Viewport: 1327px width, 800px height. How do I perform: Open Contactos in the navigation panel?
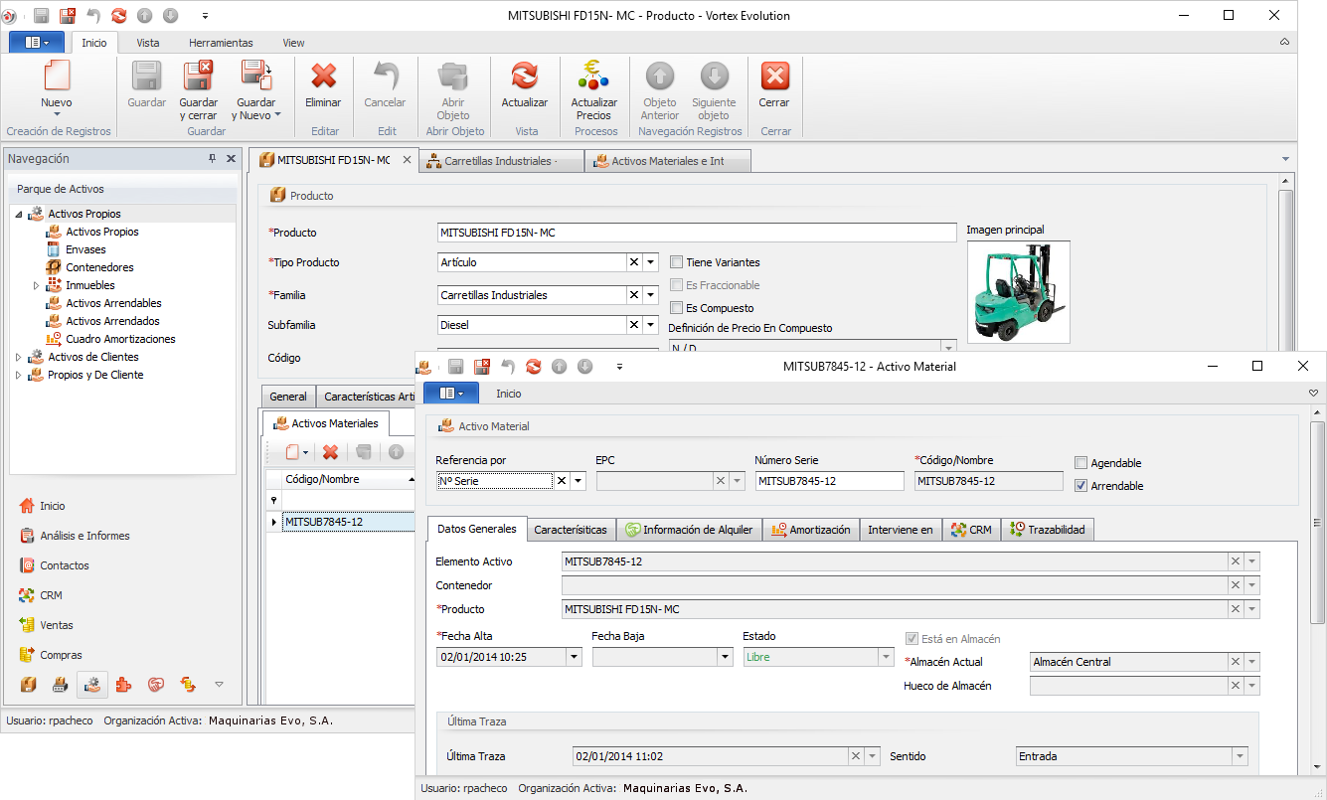(x=56, y=565)
